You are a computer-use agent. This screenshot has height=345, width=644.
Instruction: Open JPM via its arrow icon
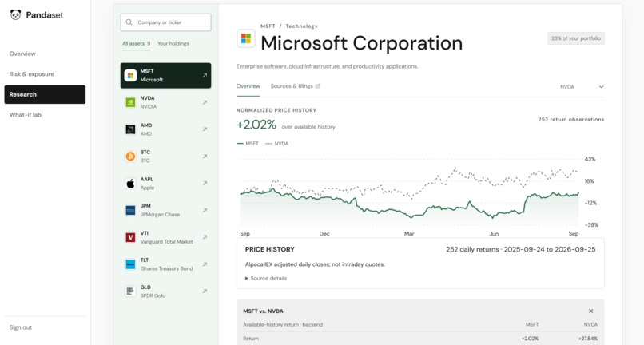(x=205, y=210)
